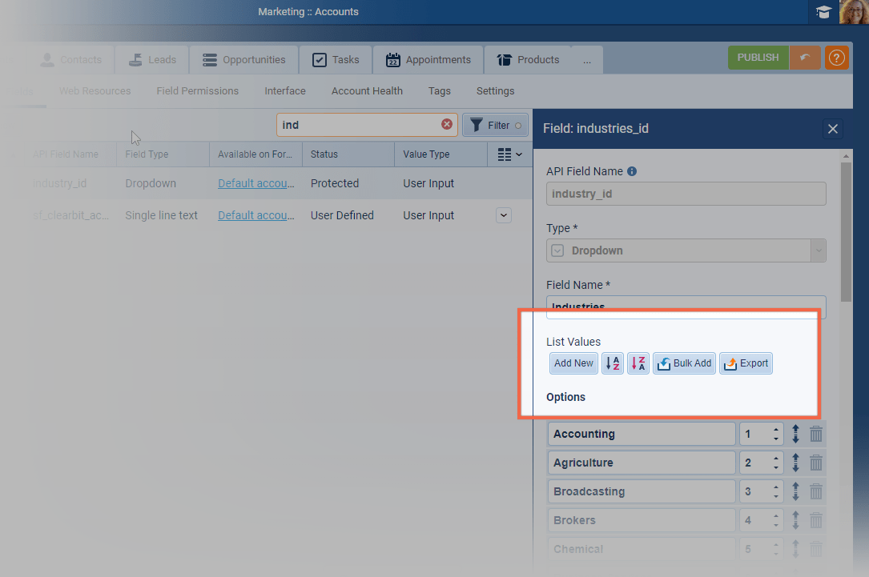Screen dimensions: 869x577
Task: Click the Field Name input box
Action: [x=686, y=307]
